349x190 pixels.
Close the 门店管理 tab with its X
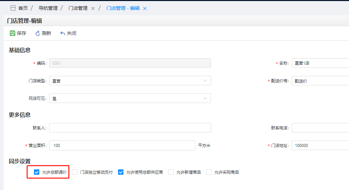pyautogui.click(x=93, y=8)
